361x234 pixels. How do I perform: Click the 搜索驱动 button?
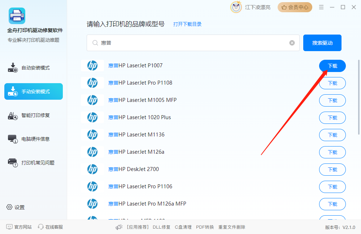click(x=322, y=43)
